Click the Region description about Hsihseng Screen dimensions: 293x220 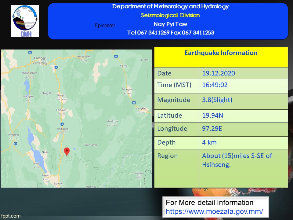coord(237,160)
